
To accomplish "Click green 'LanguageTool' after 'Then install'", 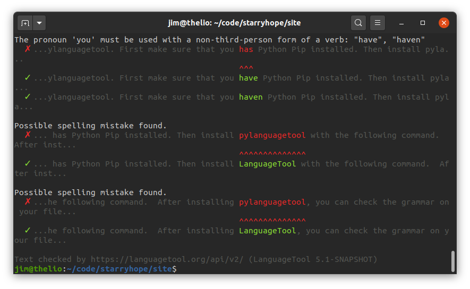I will tap(267, 164).
